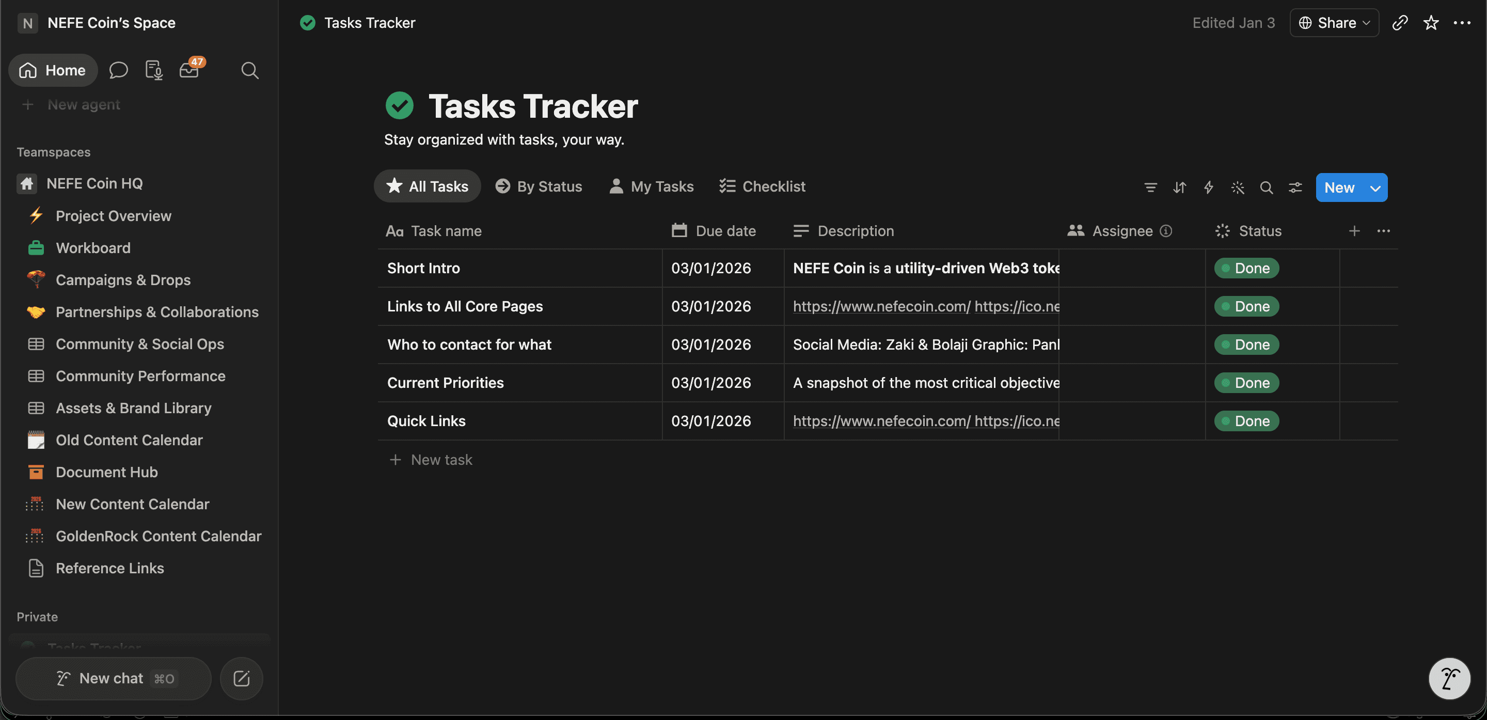Open the Share dropdown
The width and height of the screenshot is (1487, 720).
pos(1334,23)
